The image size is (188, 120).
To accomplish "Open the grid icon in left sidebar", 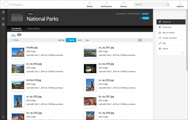I will tap(3, 24).
